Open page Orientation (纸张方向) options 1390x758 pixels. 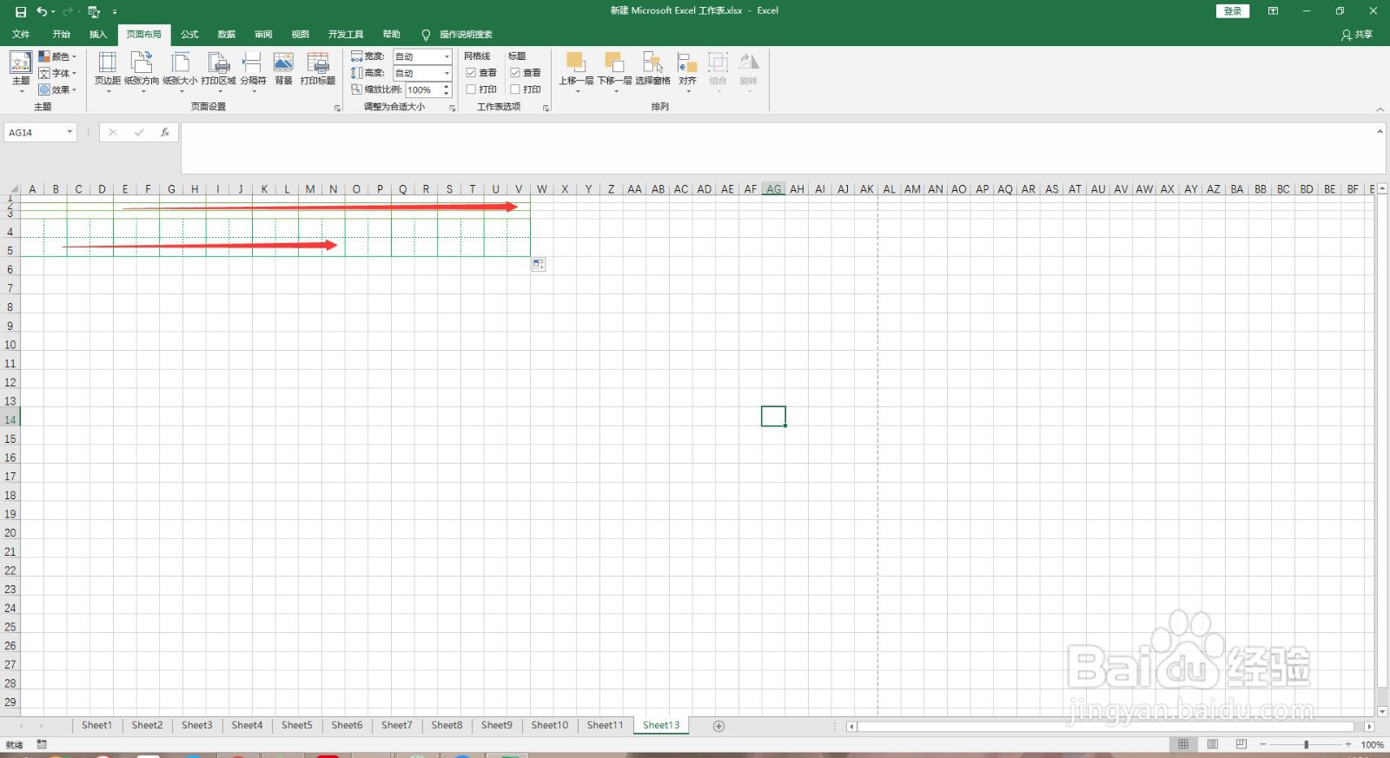(142, 72)
